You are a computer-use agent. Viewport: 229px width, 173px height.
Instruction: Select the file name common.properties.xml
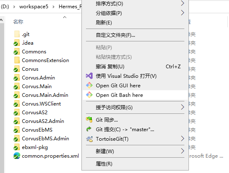50,156
